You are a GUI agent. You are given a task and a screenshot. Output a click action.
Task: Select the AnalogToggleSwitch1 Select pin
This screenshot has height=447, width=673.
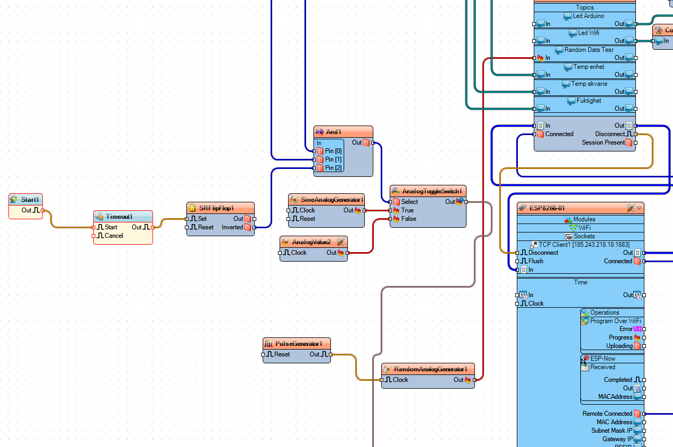[x=390, y=202]
